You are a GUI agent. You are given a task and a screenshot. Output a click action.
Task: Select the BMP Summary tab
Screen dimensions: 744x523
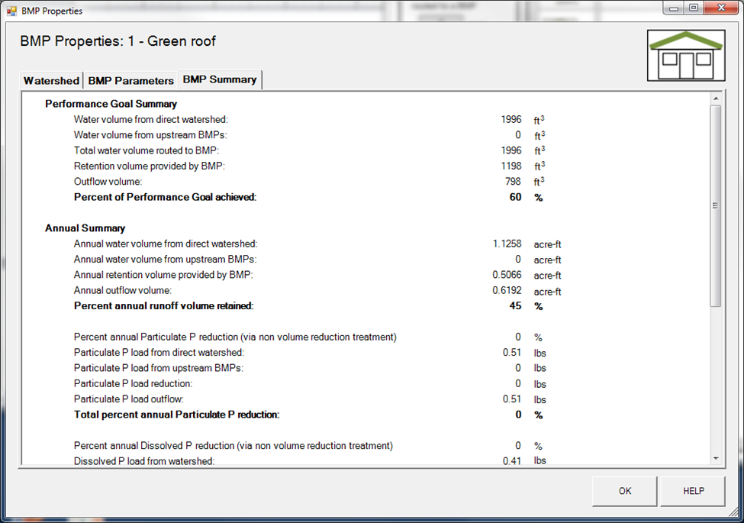tap(220, 79)
